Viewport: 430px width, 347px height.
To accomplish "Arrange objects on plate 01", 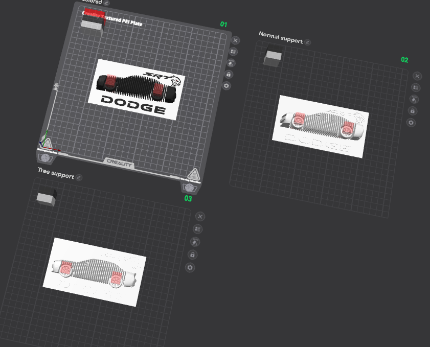I will click(233, 52).
